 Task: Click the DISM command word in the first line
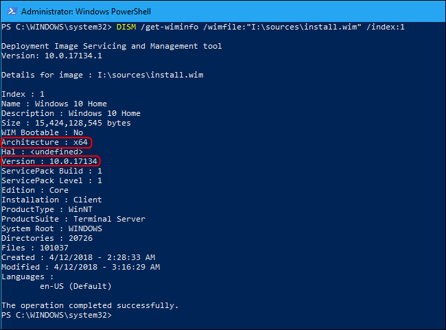126,27
